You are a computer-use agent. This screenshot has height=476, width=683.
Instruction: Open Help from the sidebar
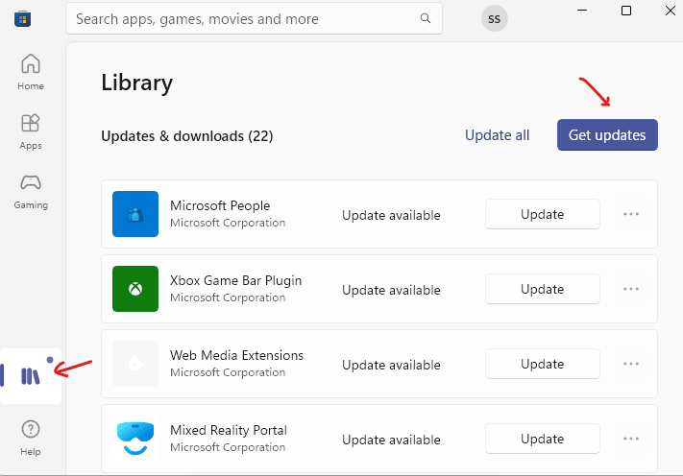[31, 437]
